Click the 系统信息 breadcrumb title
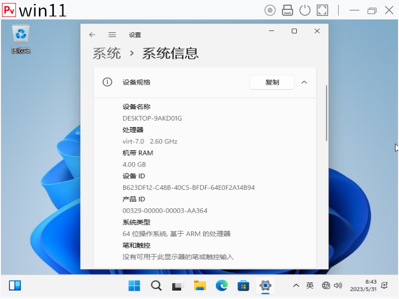The image size is (399, 299). [x=170, y=53]
